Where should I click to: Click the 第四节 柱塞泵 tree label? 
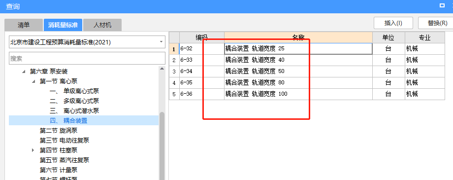pyautogui.click(x=59, y=150)
